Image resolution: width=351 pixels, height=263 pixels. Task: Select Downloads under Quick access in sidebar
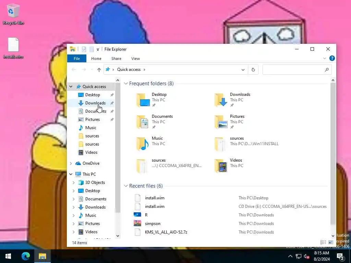point(95,103)
